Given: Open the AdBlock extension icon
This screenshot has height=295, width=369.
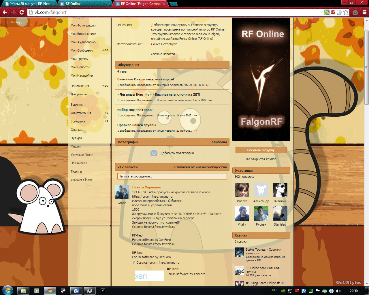Looking at the screenshot, I should 333,12.
